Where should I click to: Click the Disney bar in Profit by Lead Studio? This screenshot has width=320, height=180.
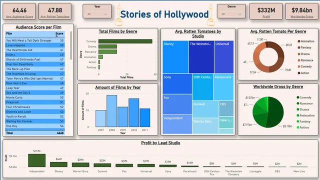click(58, 164)
